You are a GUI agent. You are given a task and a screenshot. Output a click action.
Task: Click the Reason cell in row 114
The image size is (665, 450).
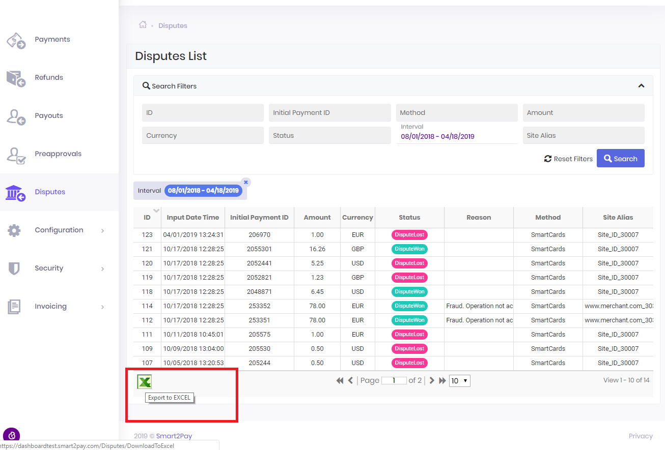pyautogui.click(x=479, y=306)
